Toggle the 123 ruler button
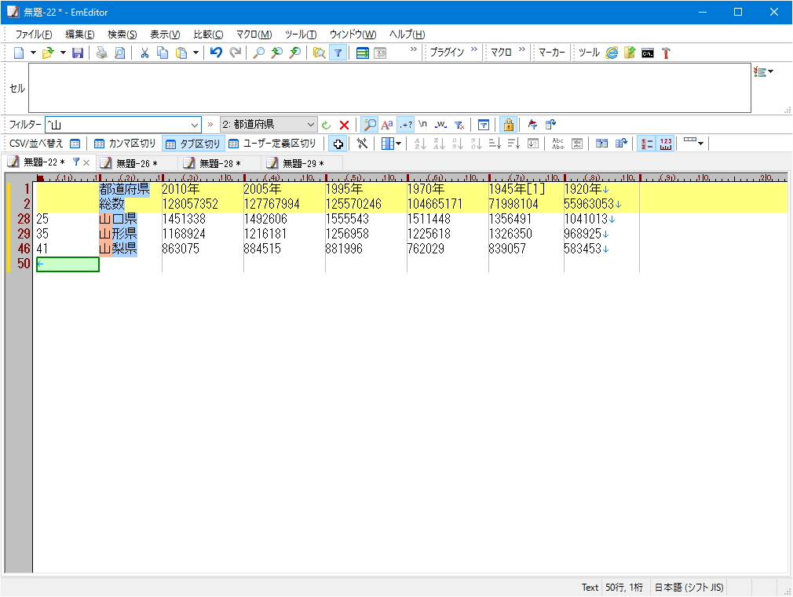This screenshot has height=597, width=793. tap(666, 144)
